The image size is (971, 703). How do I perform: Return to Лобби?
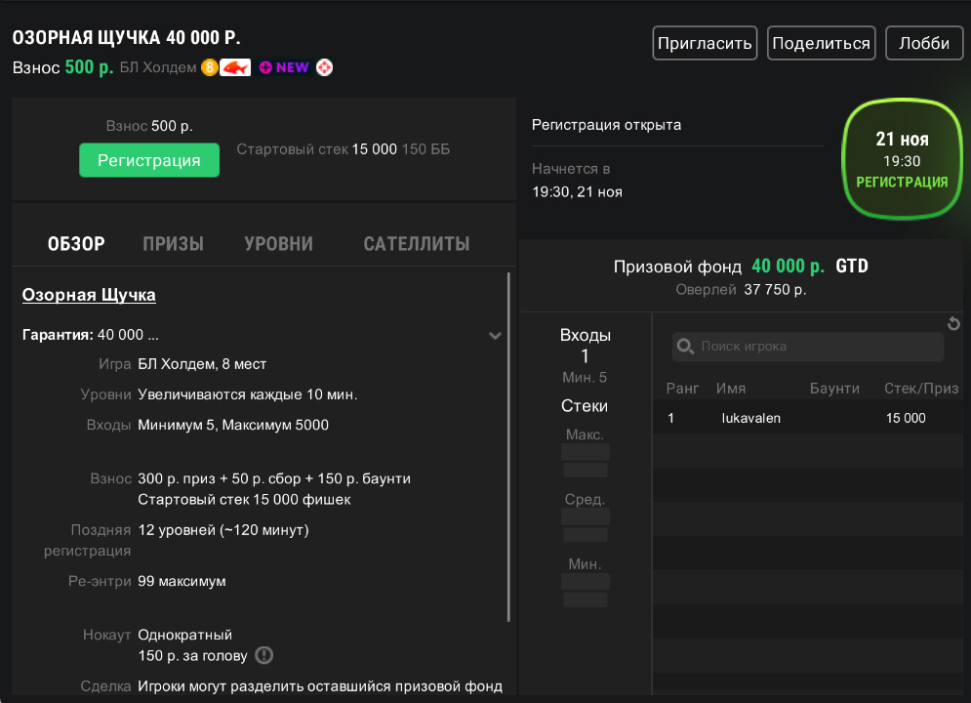(923, 44)
